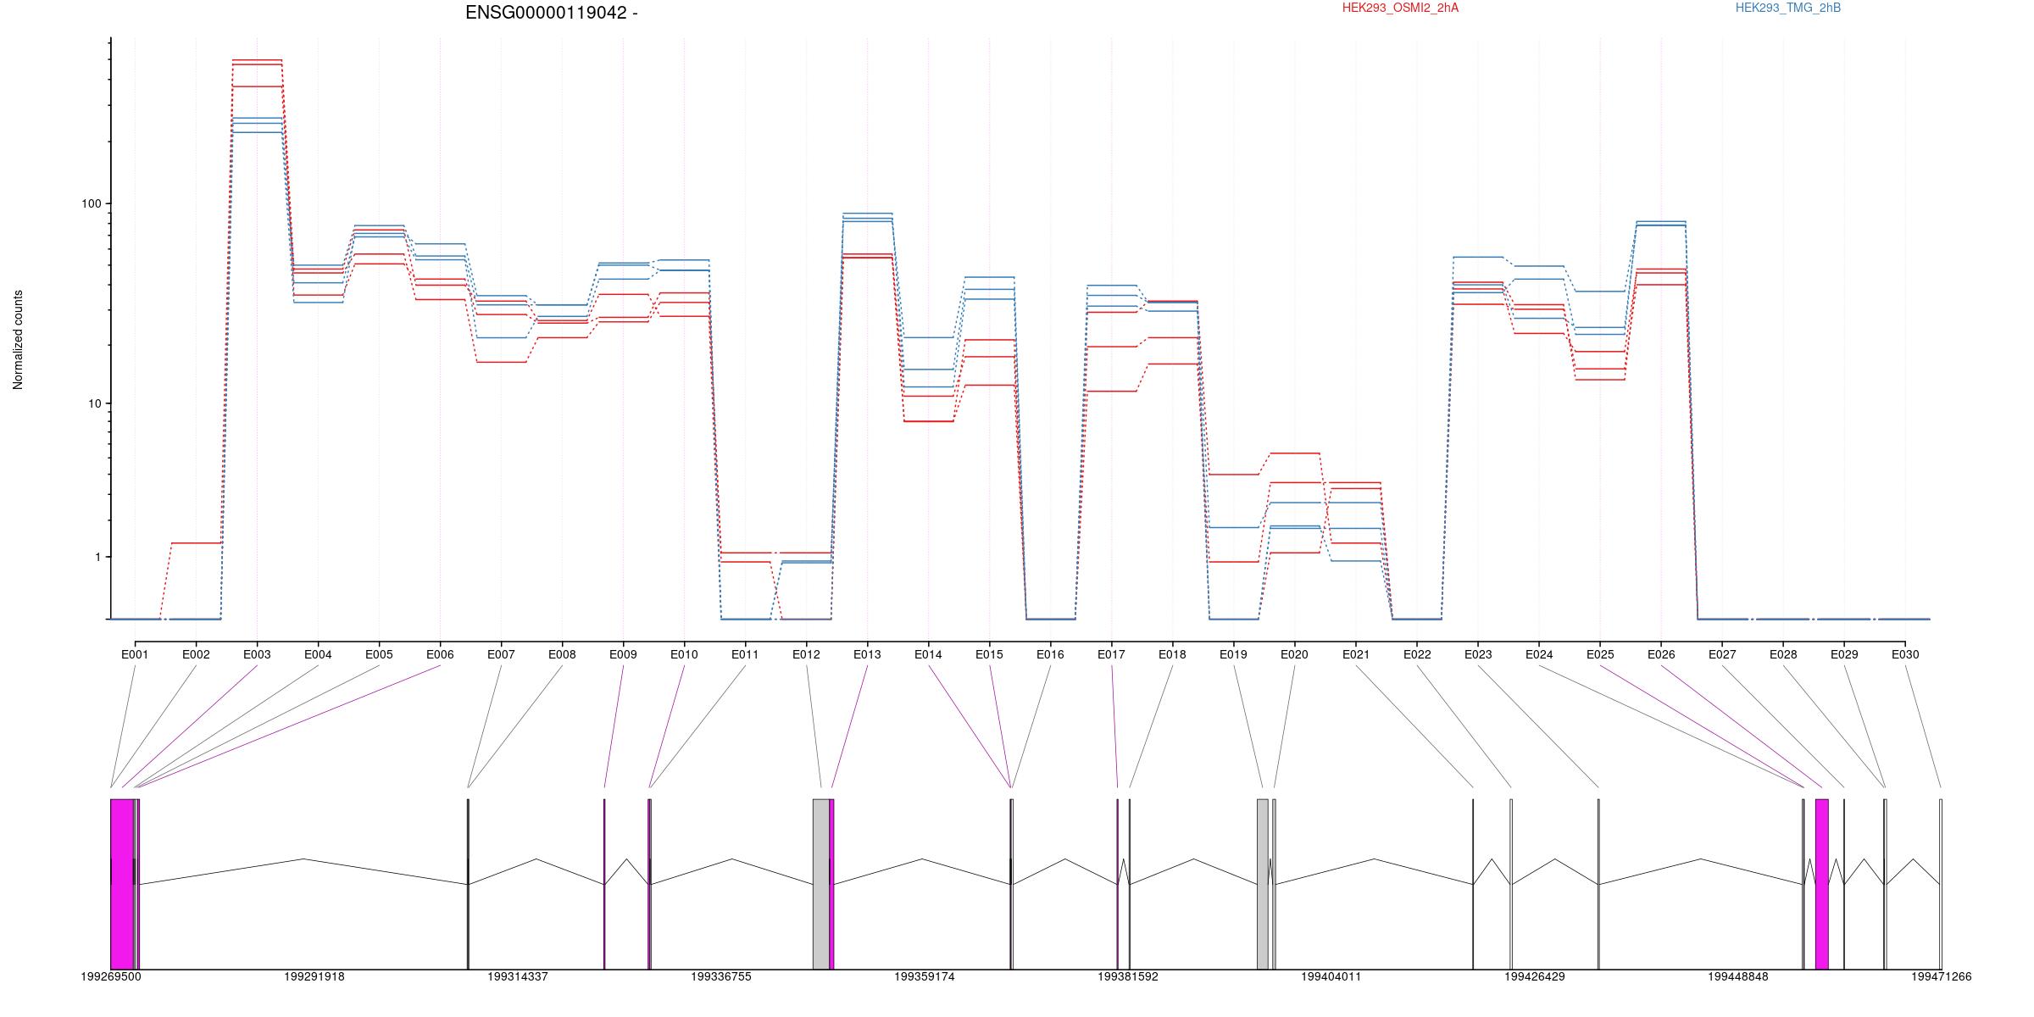The width and height of the screenshot is (2034, 1017).
Task: Select exon label E005
Action: [379, 654]
